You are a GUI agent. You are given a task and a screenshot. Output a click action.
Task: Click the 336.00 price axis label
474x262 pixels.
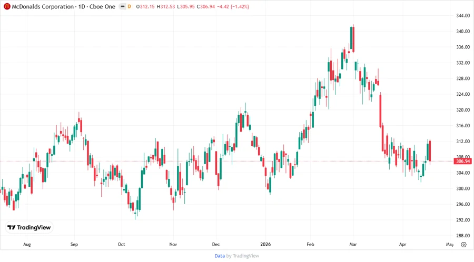[463, 47]
